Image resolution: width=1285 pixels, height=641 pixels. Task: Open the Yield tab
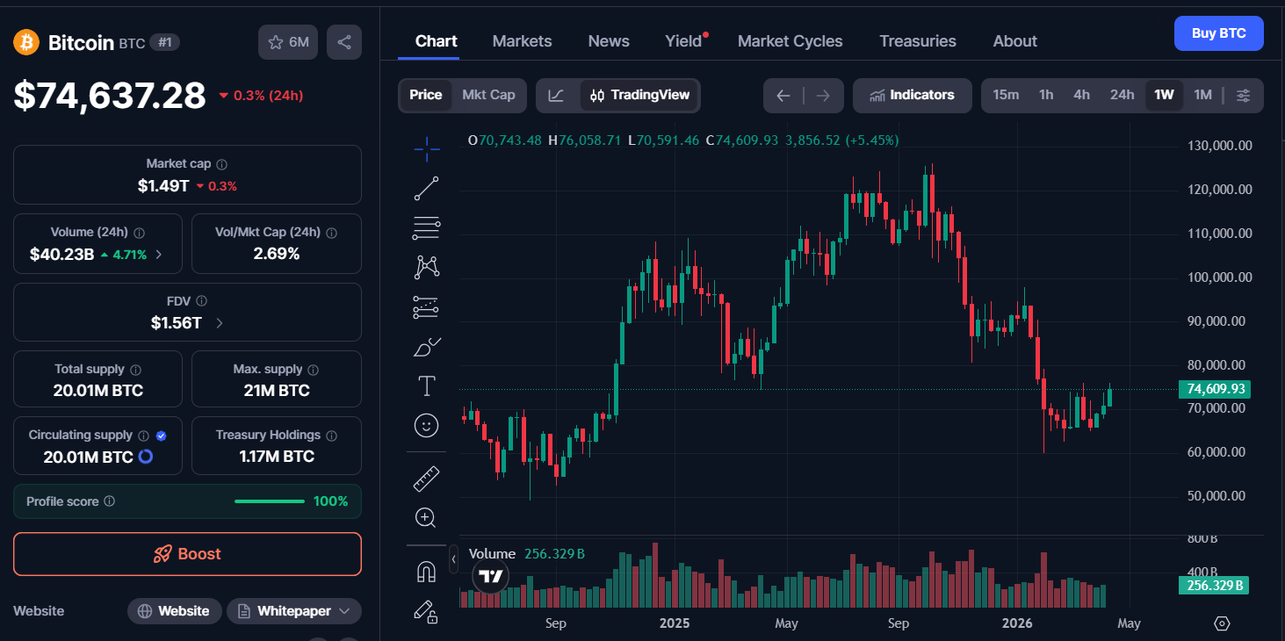[684, 41]
